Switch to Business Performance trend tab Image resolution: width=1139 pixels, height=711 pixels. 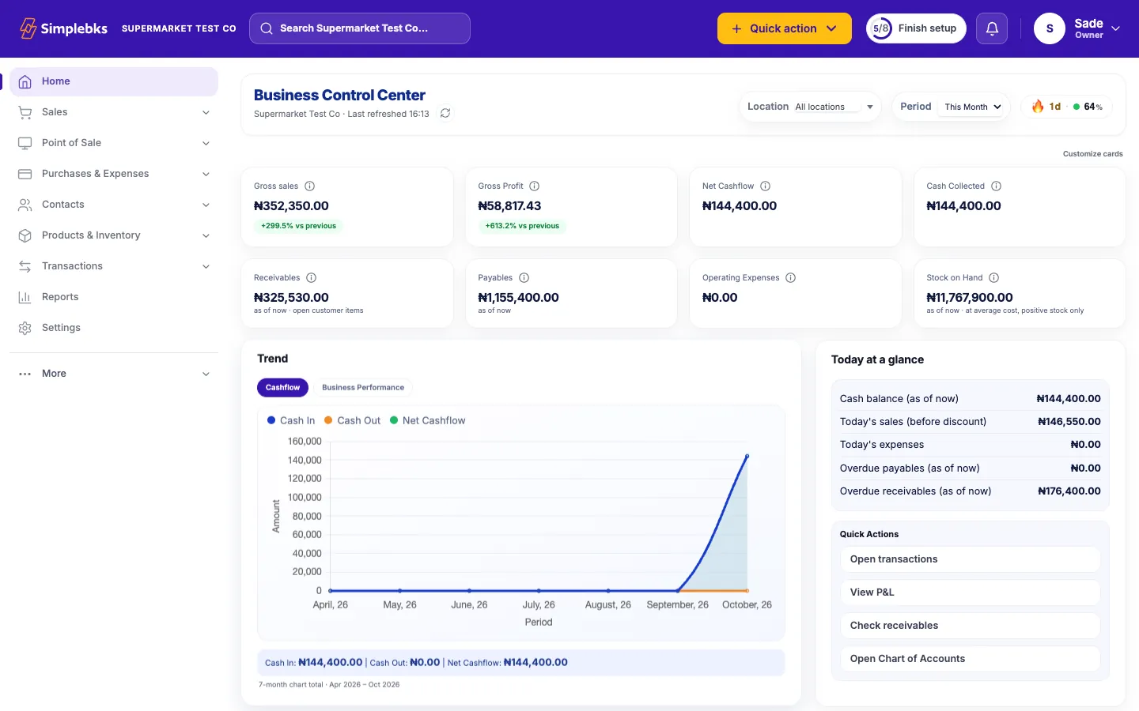pyautogui.click(x=363, y=388)
